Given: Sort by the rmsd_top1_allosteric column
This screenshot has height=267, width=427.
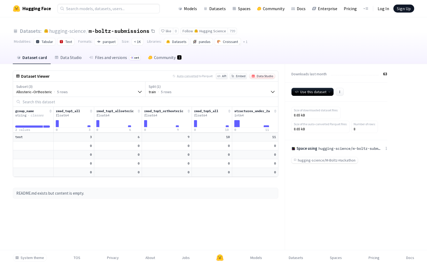Looking at the screenshot, I should coord(139,111).
